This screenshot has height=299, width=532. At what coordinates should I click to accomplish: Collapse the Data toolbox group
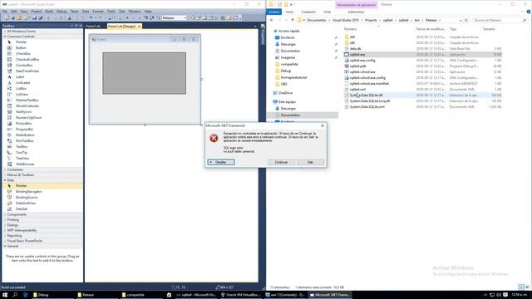coord(5,180)
